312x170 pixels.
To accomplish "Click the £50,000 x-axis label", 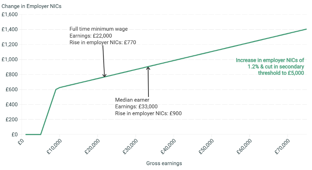I will pos(206,145).
